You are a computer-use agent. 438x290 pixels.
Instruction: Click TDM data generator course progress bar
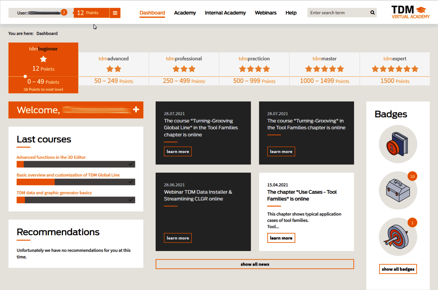76,200
